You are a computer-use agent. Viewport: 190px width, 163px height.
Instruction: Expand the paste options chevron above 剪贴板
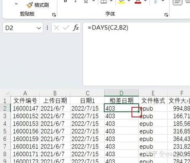[x=16, y=4]
